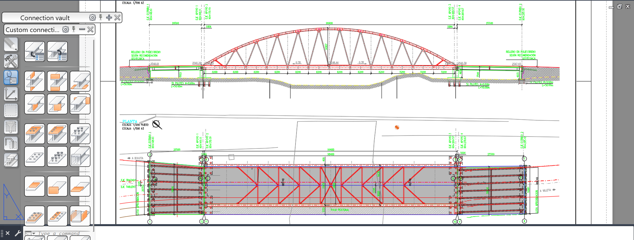Open Connection vault gear settings menu
Image resolution: width=634 pixels, height=240 pixels.
click(93, 18)
